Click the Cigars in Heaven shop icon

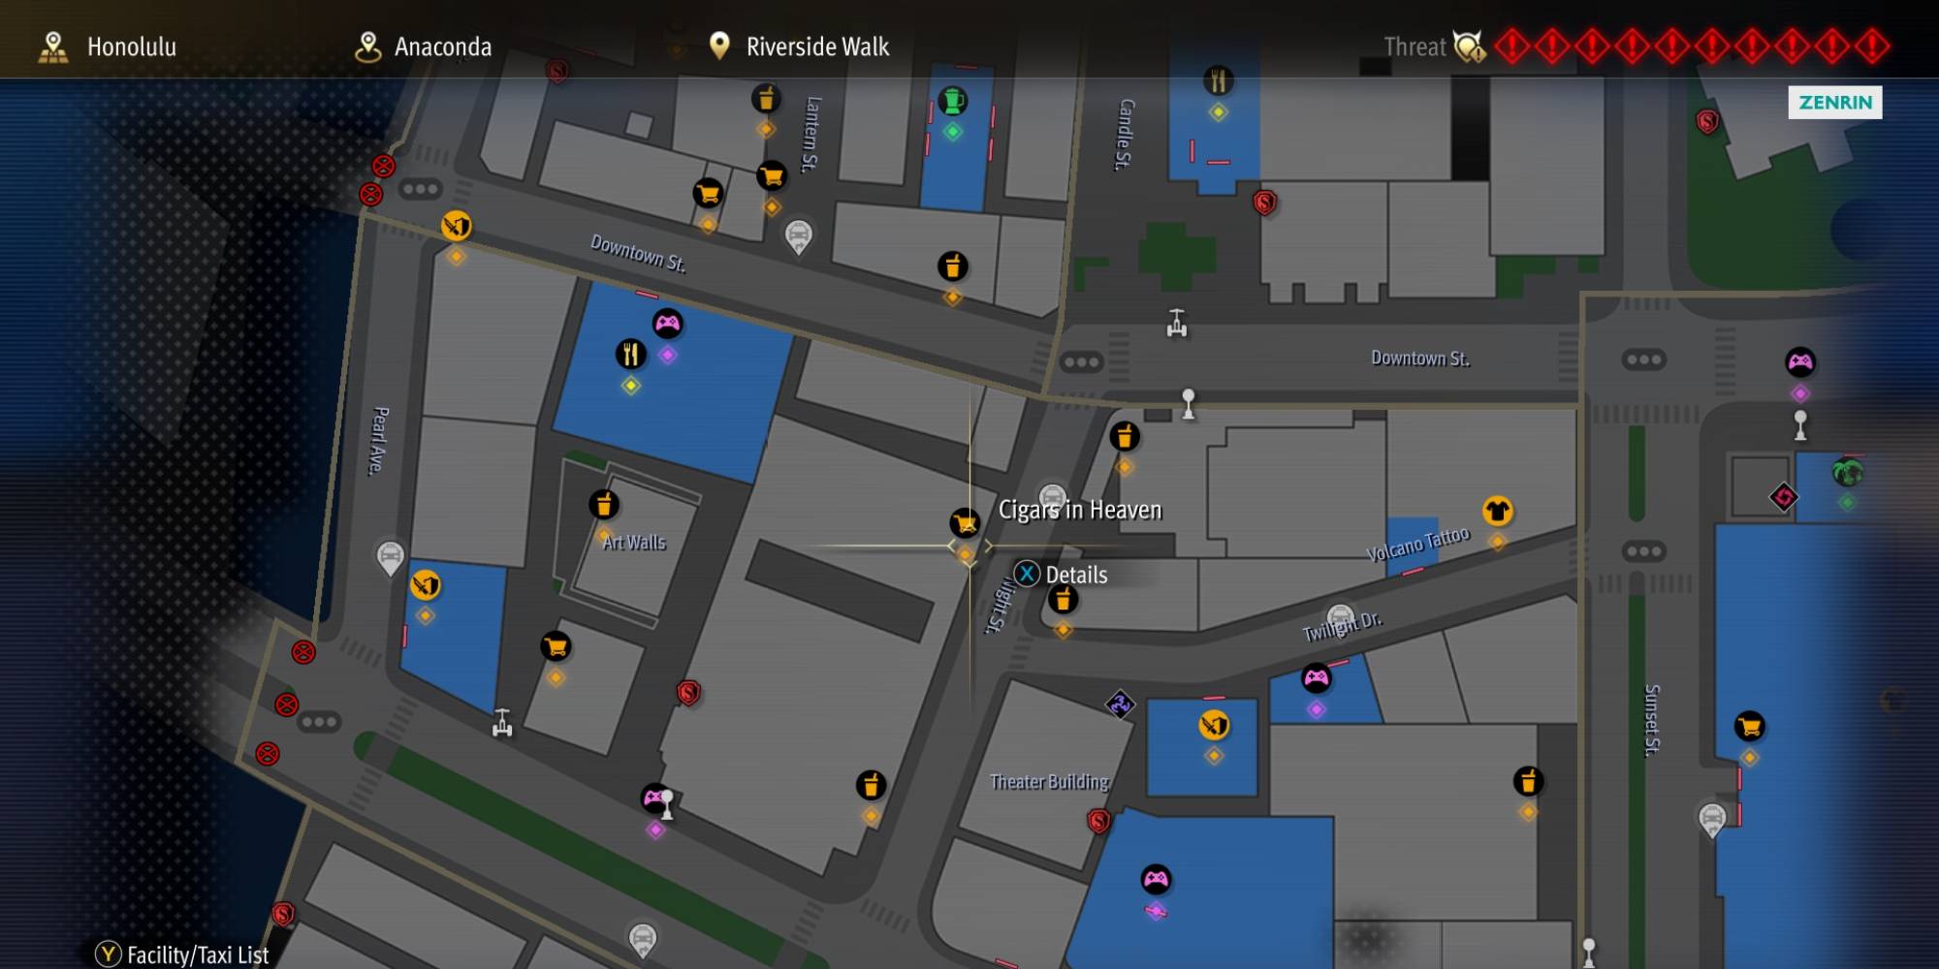965,523
